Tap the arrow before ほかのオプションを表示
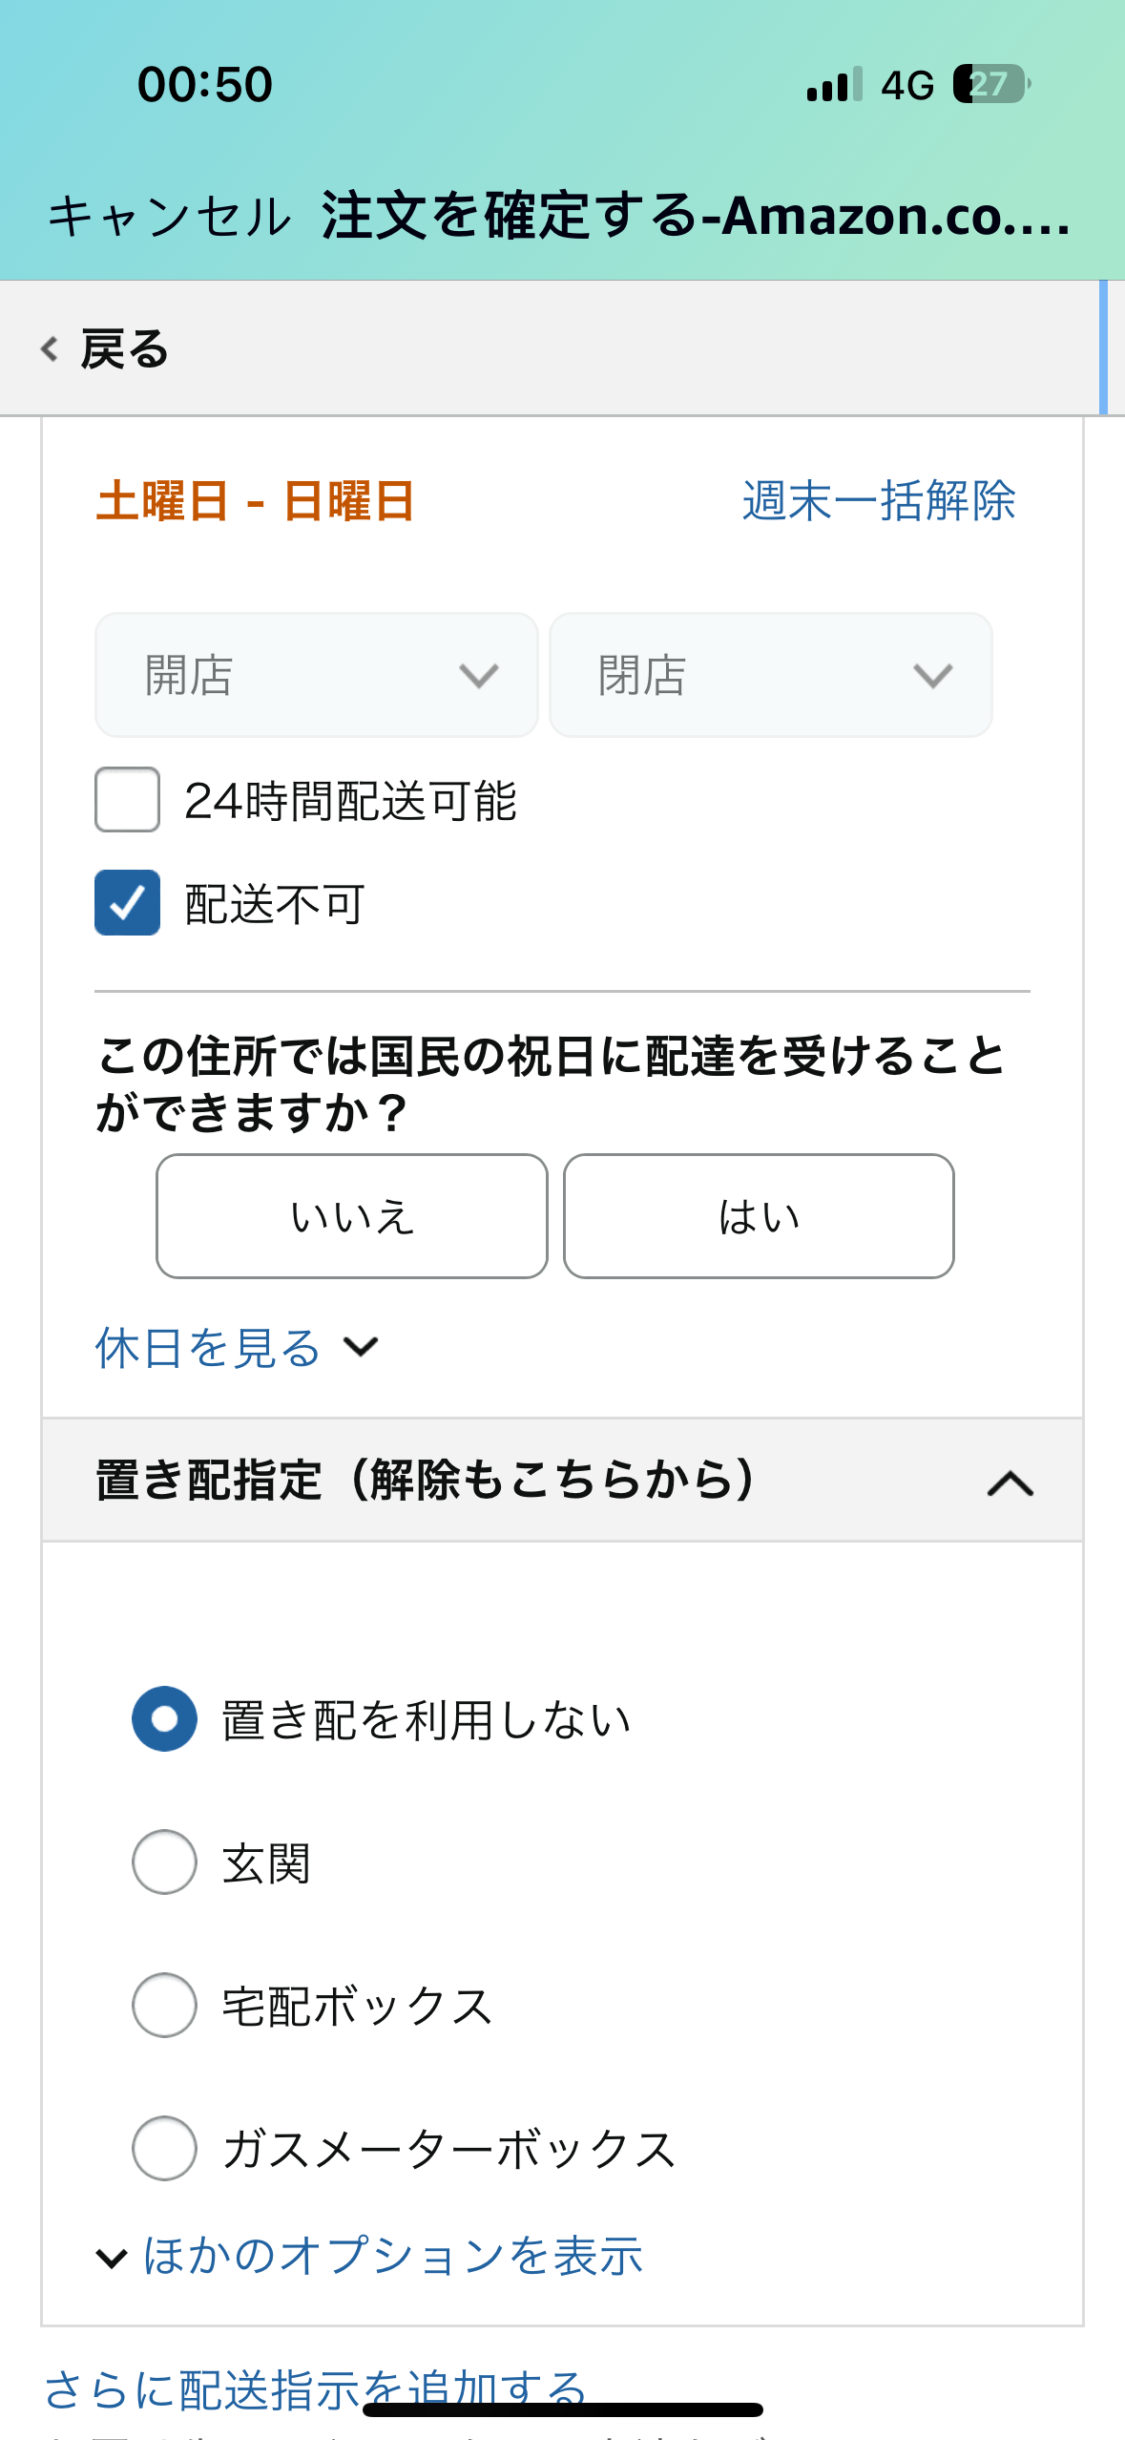Screen dimensions: 1125x2440 coord(112,2258)
